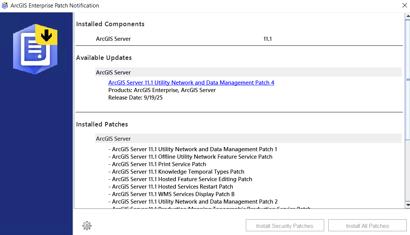Select the Print Service Patch entry
This screenshot has height=235, width=410.
click(157, 164)
